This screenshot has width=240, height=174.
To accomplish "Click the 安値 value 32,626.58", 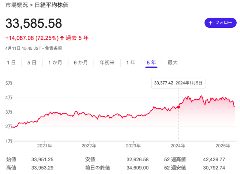I will click(138, 159).
